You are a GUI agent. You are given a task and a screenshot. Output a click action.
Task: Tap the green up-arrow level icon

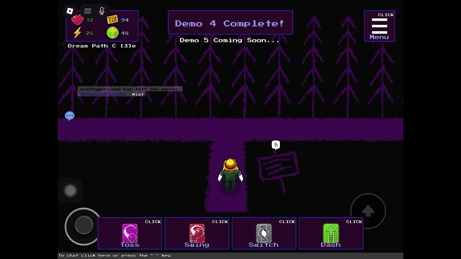click(112, 33)
